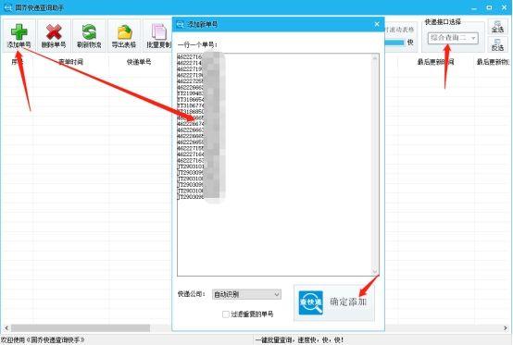Close the 添加新单号 dialog
The width and height of the screenshot is (513, 345).
point(377,24)
